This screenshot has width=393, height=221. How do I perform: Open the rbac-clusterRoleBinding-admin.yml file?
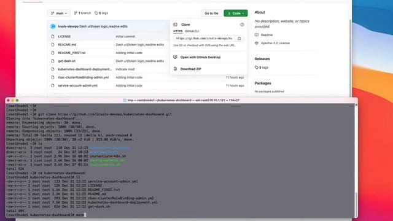click(84, 77)
